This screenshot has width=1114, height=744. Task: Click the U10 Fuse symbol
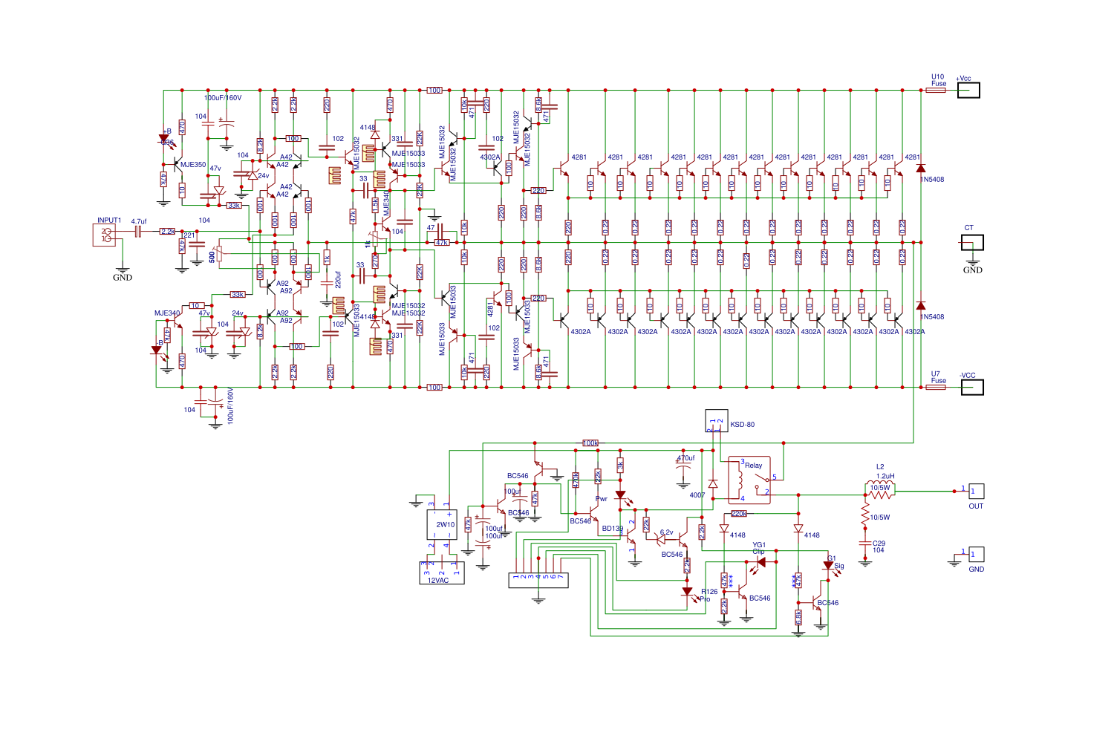936,91
